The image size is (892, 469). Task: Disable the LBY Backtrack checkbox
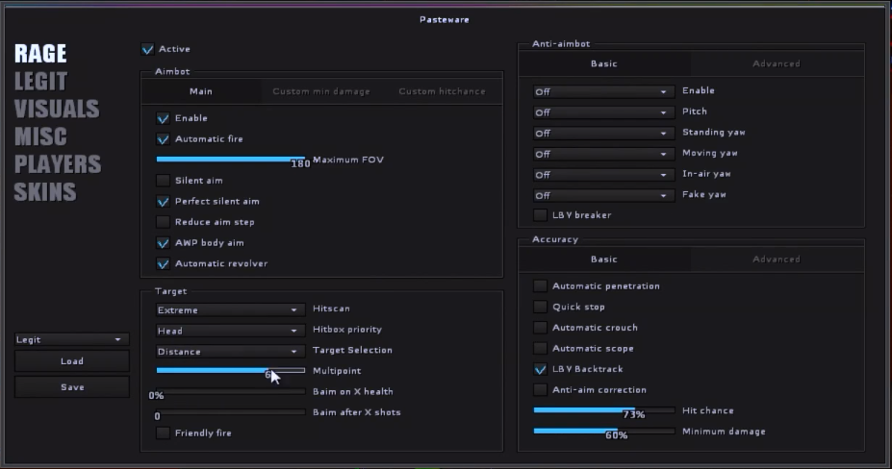pos(541,369)
